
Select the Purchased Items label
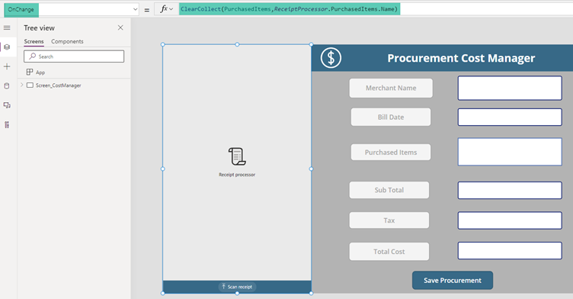point(391,153)
